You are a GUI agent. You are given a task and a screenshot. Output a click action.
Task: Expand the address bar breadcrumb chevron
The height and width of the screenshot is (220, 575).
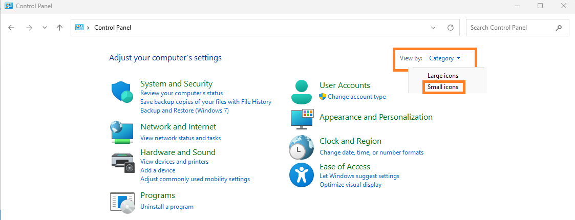[x=89, y=28]
